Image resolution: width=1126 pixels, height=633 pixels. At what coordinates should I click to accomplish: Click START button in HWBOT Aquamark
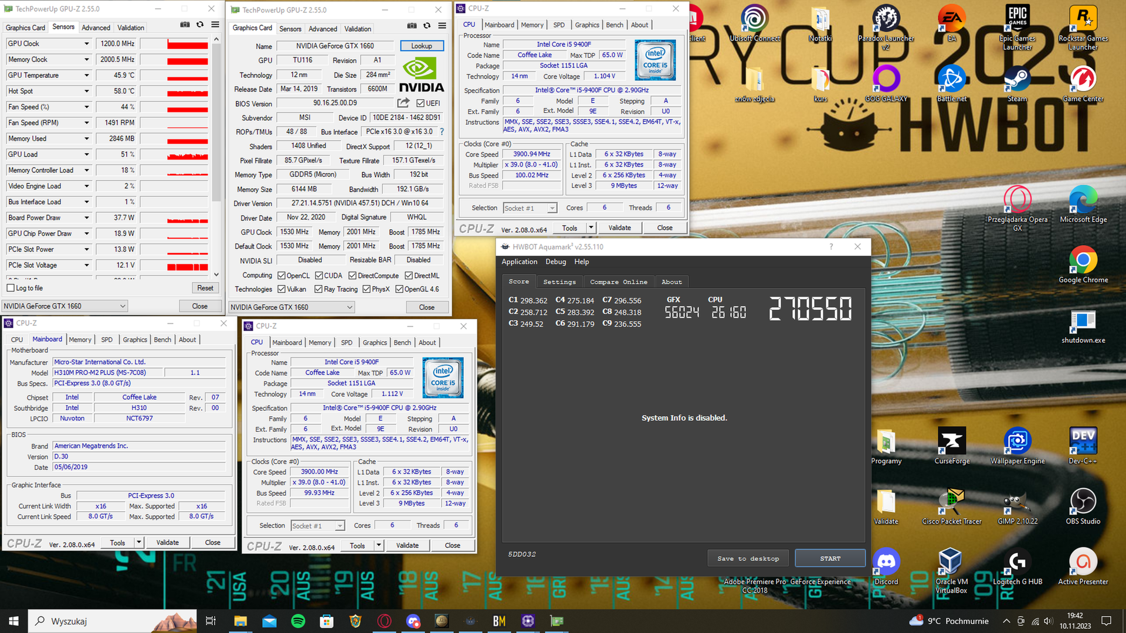(x=830, y=559)
